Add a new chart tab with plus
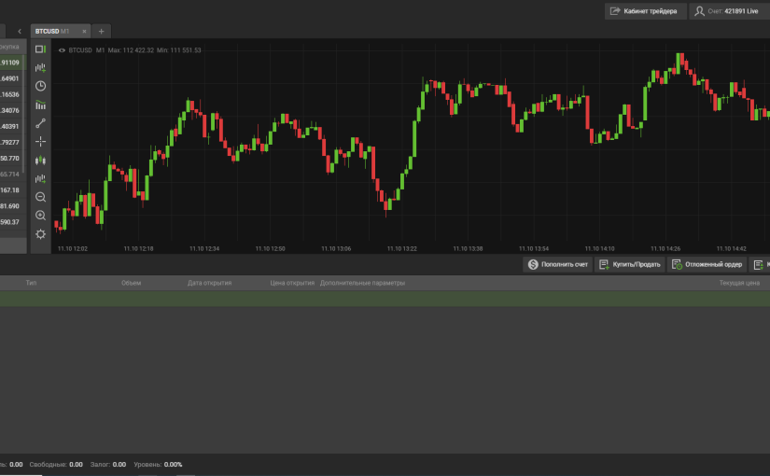 pyautogui.click(x=101, y=31)
